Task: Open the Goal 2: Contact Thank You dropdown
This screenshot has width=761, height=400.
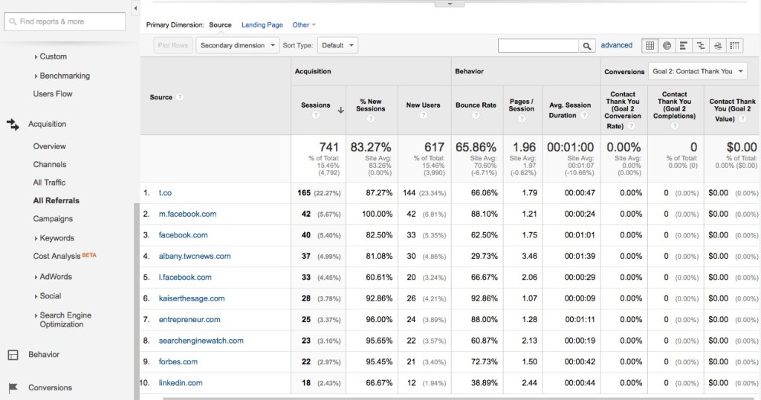Action: coord(697,71)
